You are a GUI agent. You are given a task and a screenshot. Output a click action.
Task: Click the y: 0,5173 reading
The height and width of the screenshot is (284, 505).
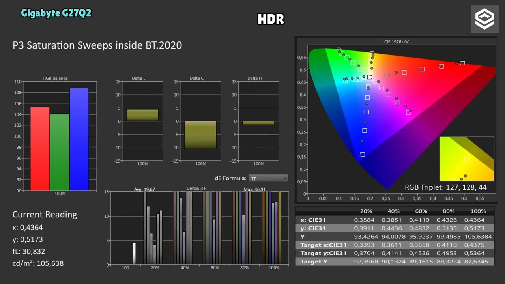click(28, 239)
